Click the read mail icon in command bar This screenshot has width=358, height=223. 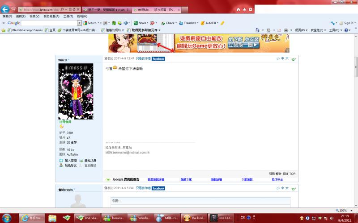click(279, 30)
